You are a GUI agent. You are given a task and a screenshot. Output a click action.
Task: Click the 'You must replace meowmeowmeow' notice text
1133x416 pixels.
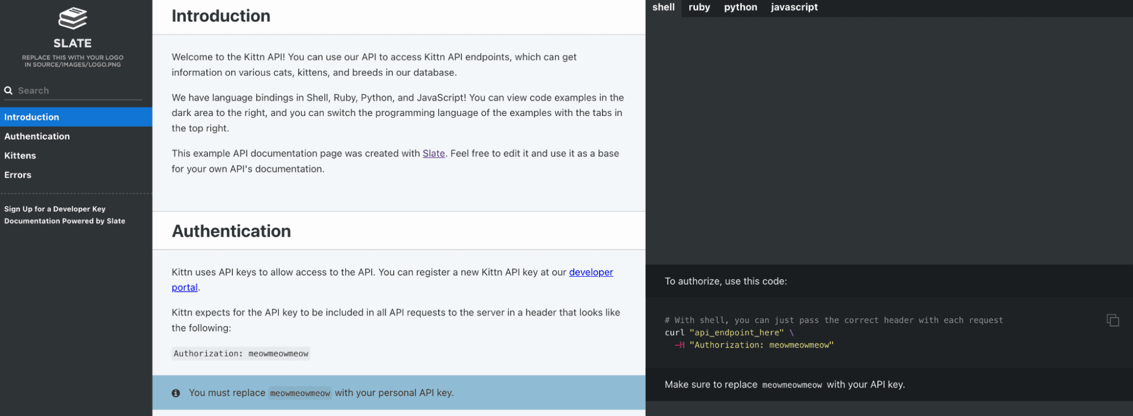point(321,393)
